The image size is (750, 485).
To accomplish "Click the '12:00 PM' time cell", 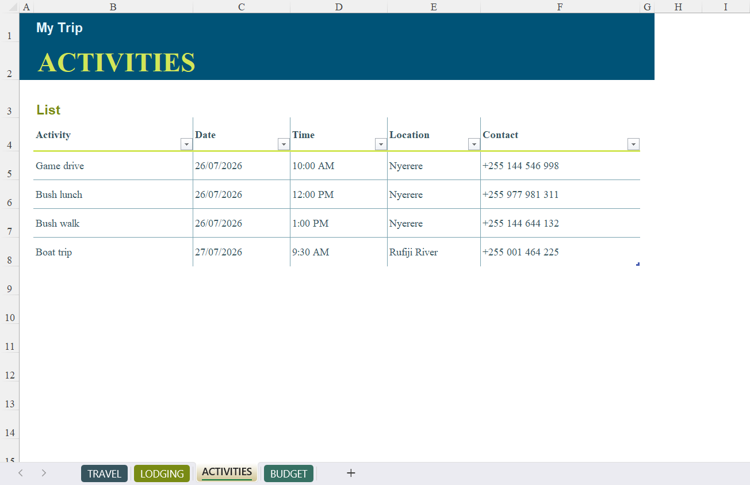I will pyautogui.click(x=339, y=194).
